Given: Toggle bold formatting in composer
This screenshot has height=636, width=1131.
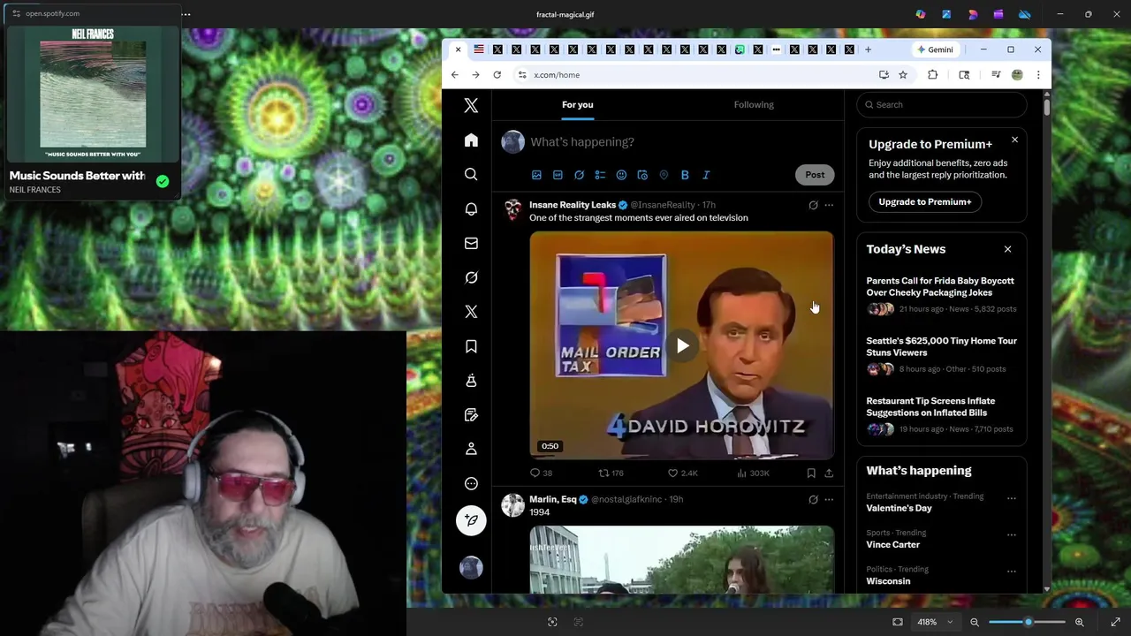Looking at the screenshot, I should point(685,175).
